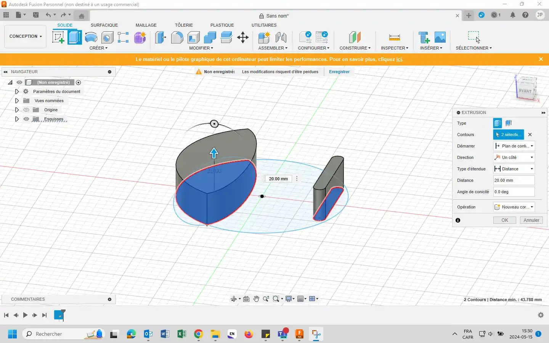Select the New Component icon
The image size is (549, 343).
[264, 37]
